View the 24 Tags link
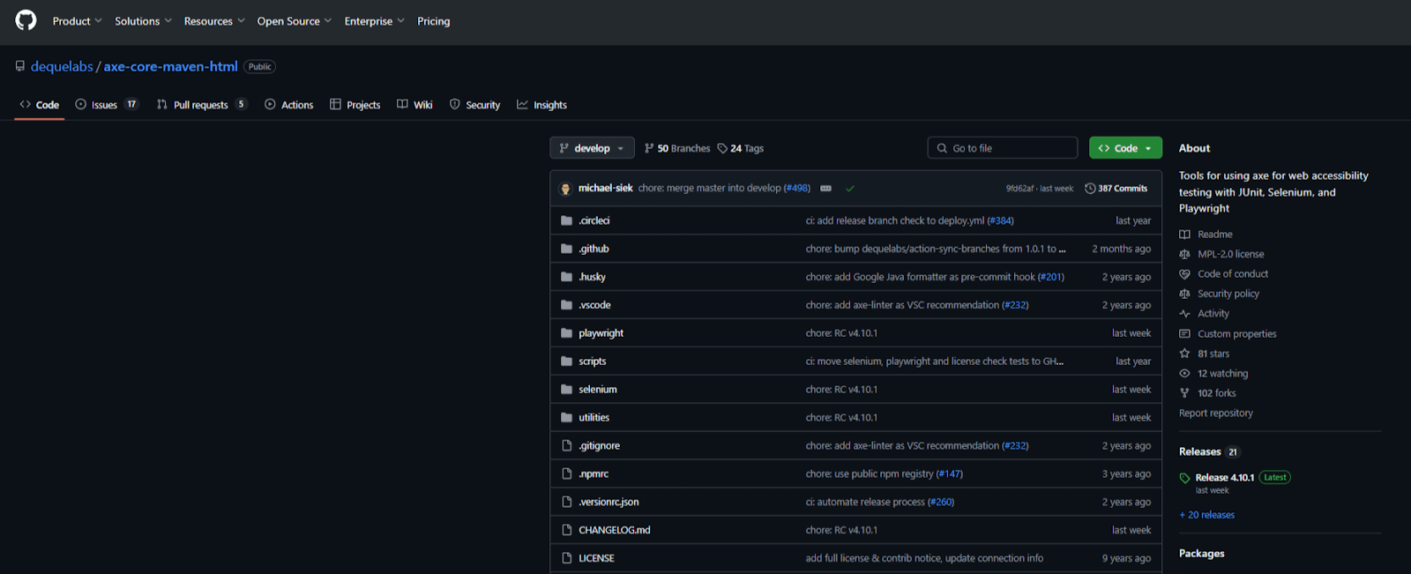 point(741,148)
